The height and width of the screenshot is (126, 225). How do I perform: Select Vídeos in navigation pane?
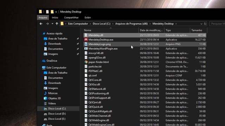click(x=52, y=104)
